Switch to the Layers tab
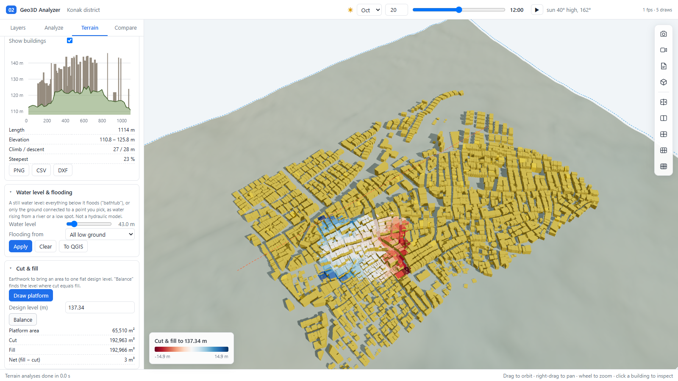The height and width of the screenshot is (381, 678). (18, 28)
